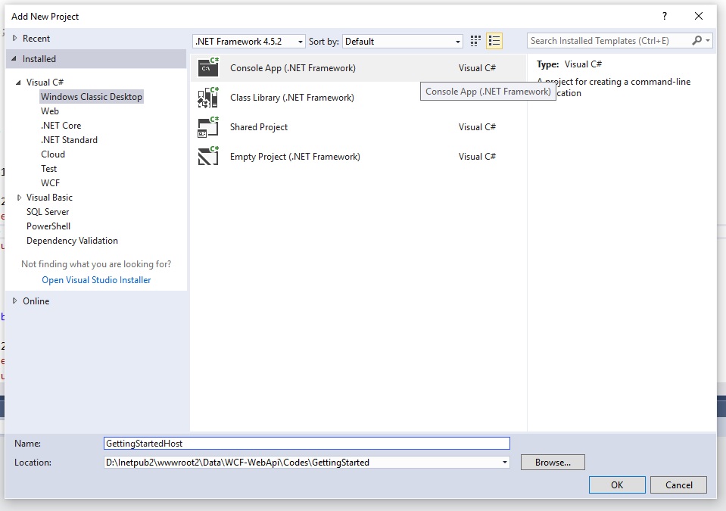
Task: Switch templates to detailed list view
Action: coord(494,41)
